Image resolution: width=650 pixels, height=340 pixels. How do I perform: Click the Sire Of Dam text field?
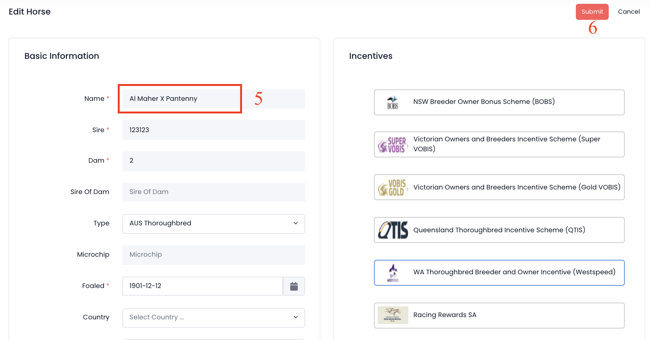213,192
